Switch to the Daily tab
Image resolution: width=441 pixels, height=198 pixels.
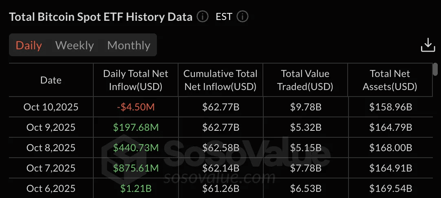(x=29, y=45)
